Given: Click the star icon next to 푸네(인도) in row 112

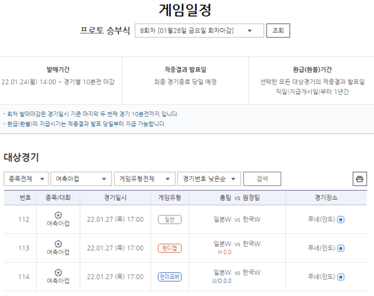Looking at the screenshot, I should click(x=341, y=220).
